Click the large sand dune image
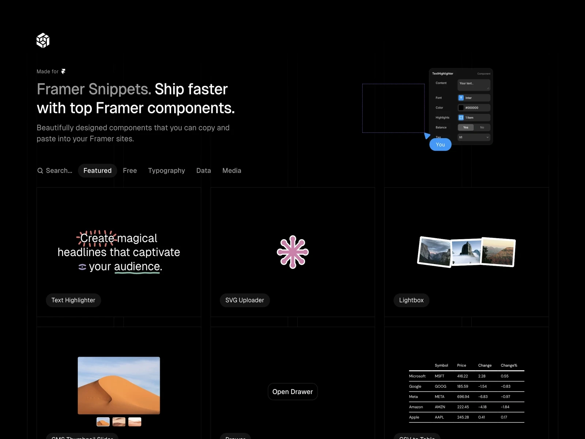 tap(119, 386)
